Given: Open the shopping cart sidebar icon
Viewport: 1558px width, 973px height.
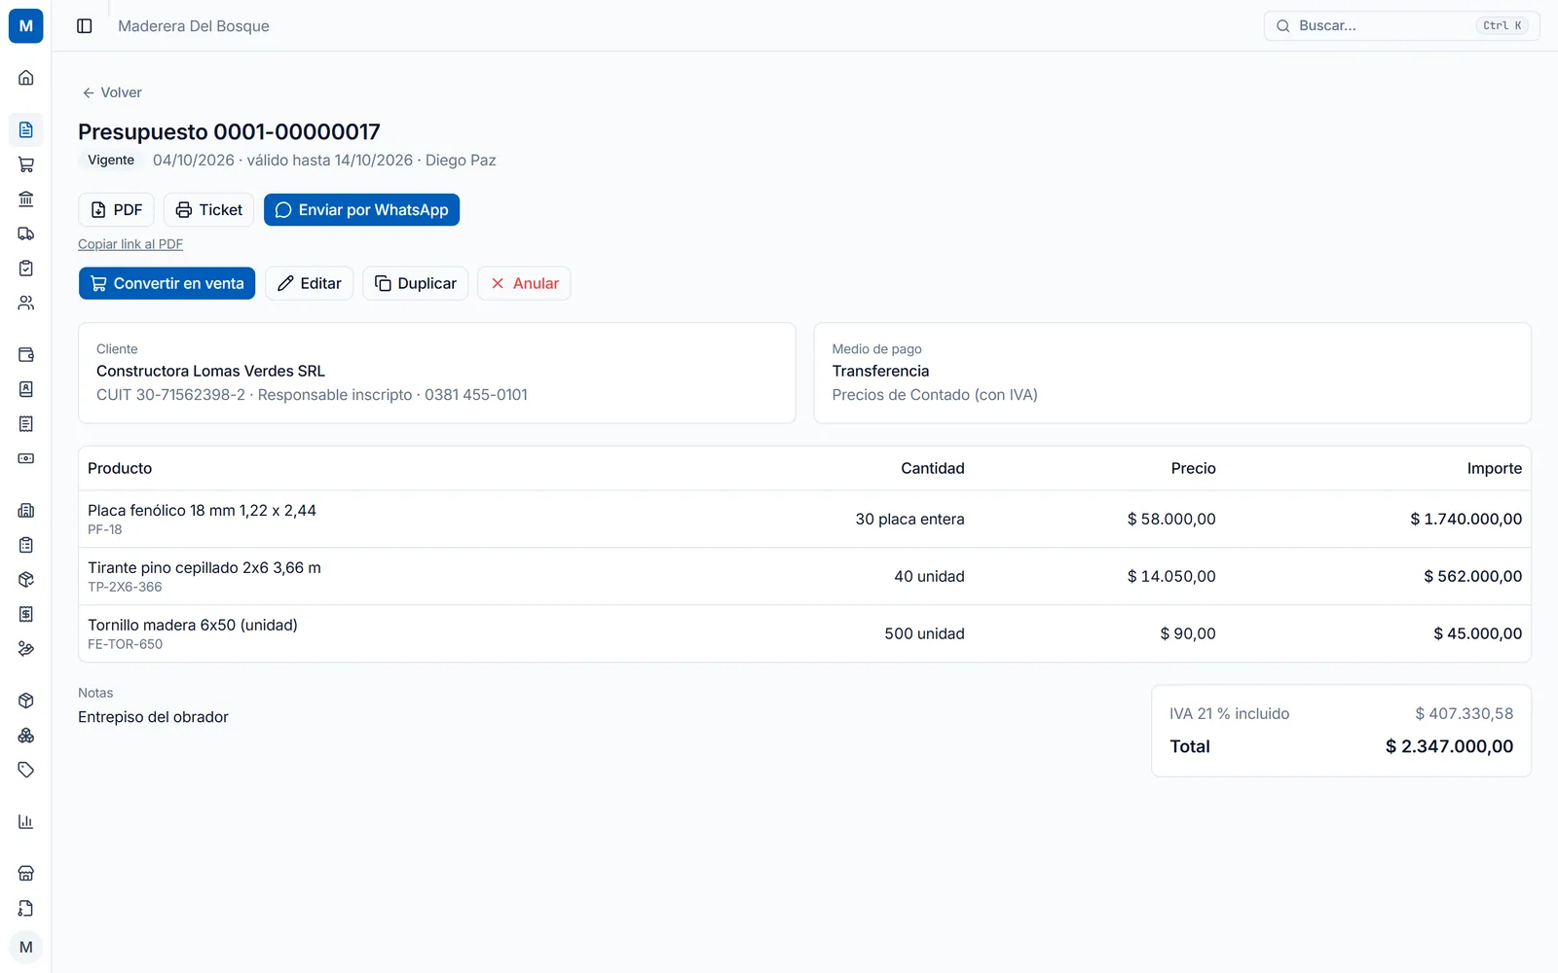Looking at the screenshot, I should point(26,164).
